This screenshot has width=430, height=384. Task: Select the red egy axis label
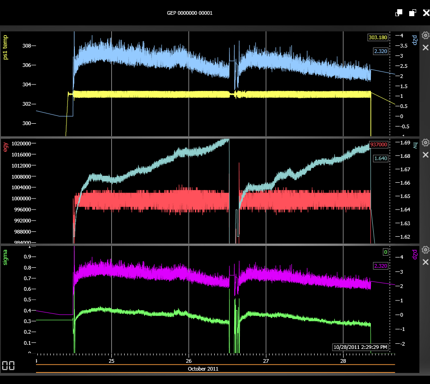[5, 147]
